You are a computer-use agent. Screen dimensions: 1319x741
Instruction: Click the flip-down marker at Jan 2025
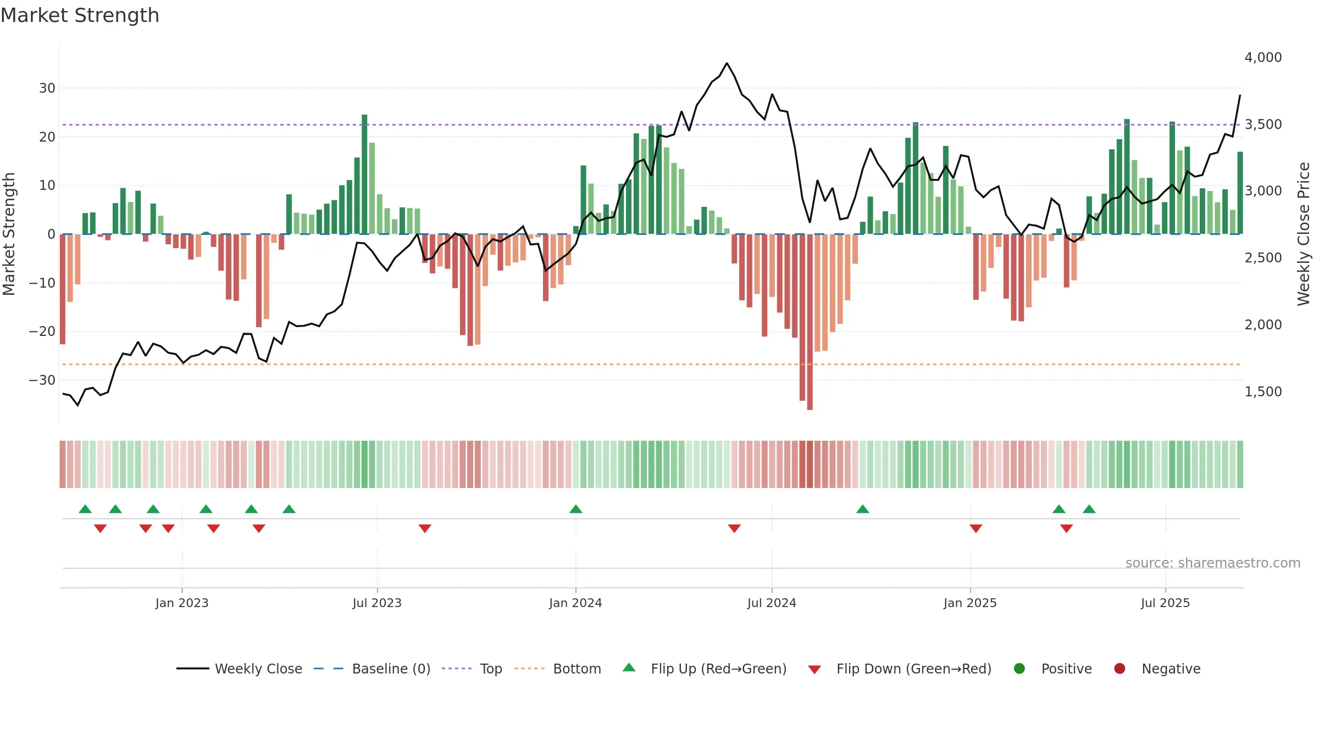(976, 529)
